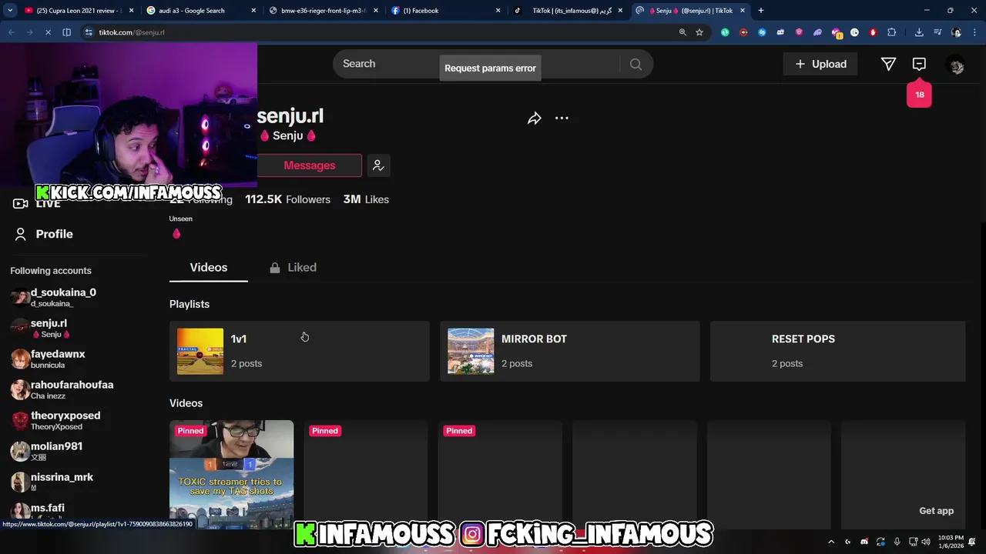
Task: Close the Facebook browser tab
Action: 498,11
